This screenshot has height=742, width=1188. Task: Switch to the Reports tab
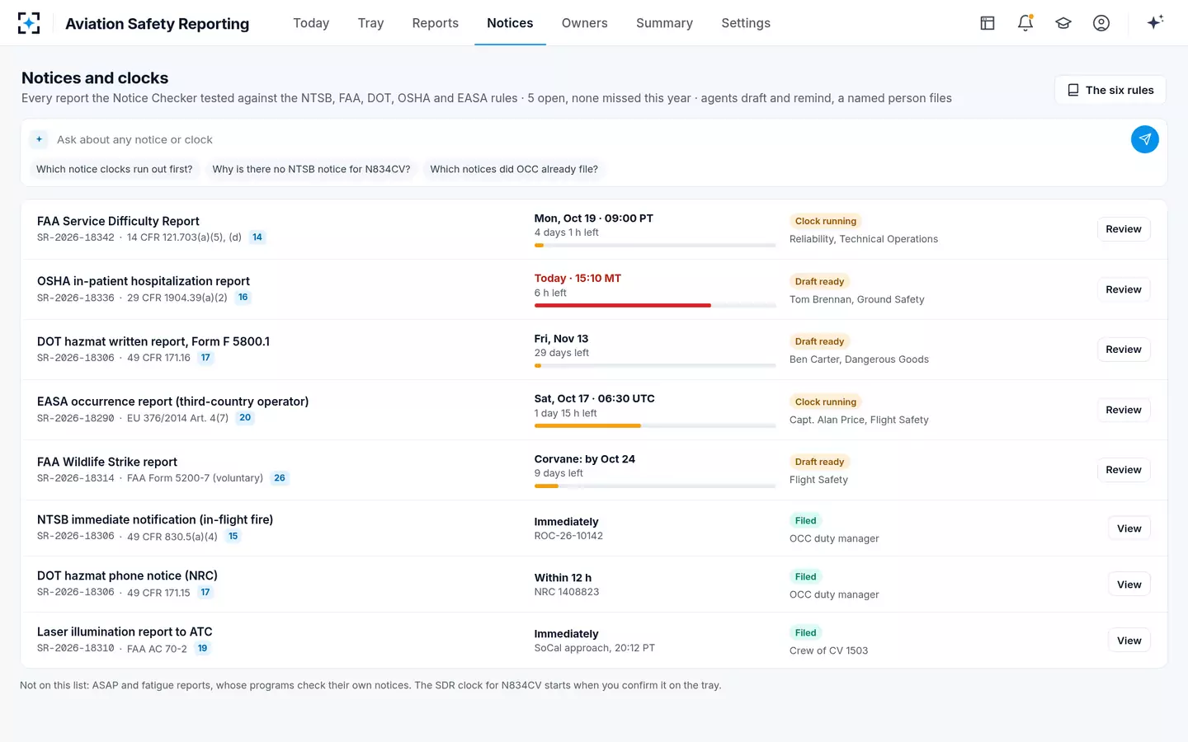(x=435, y=23)
